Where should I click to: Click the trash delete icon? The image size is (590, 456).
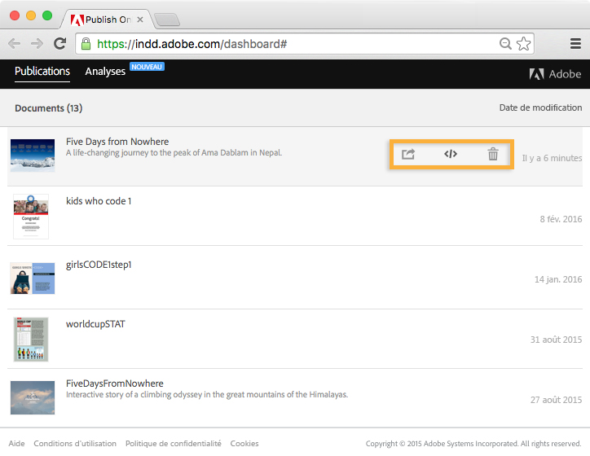[x=493, y=154]
